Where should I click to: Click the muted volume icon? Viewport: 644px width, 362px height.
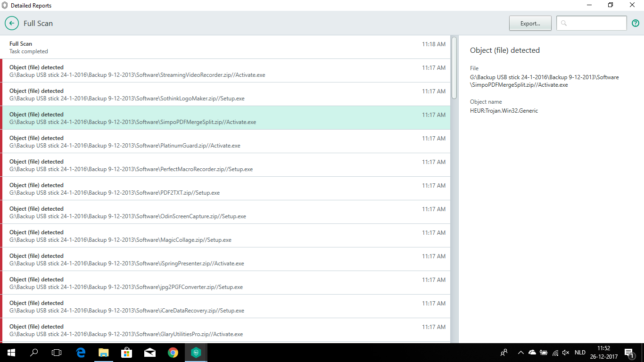coord(566,352)
